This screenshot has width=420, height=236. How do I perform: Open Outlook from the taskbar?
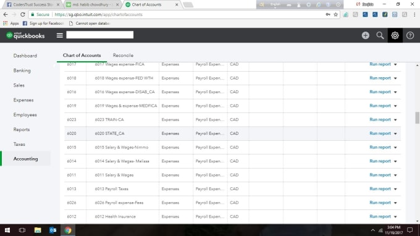pyautogui.click(x=52, y=230)
